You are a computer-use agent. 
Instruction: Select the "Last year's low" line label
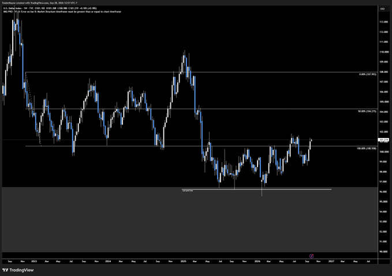coord(188,191)
